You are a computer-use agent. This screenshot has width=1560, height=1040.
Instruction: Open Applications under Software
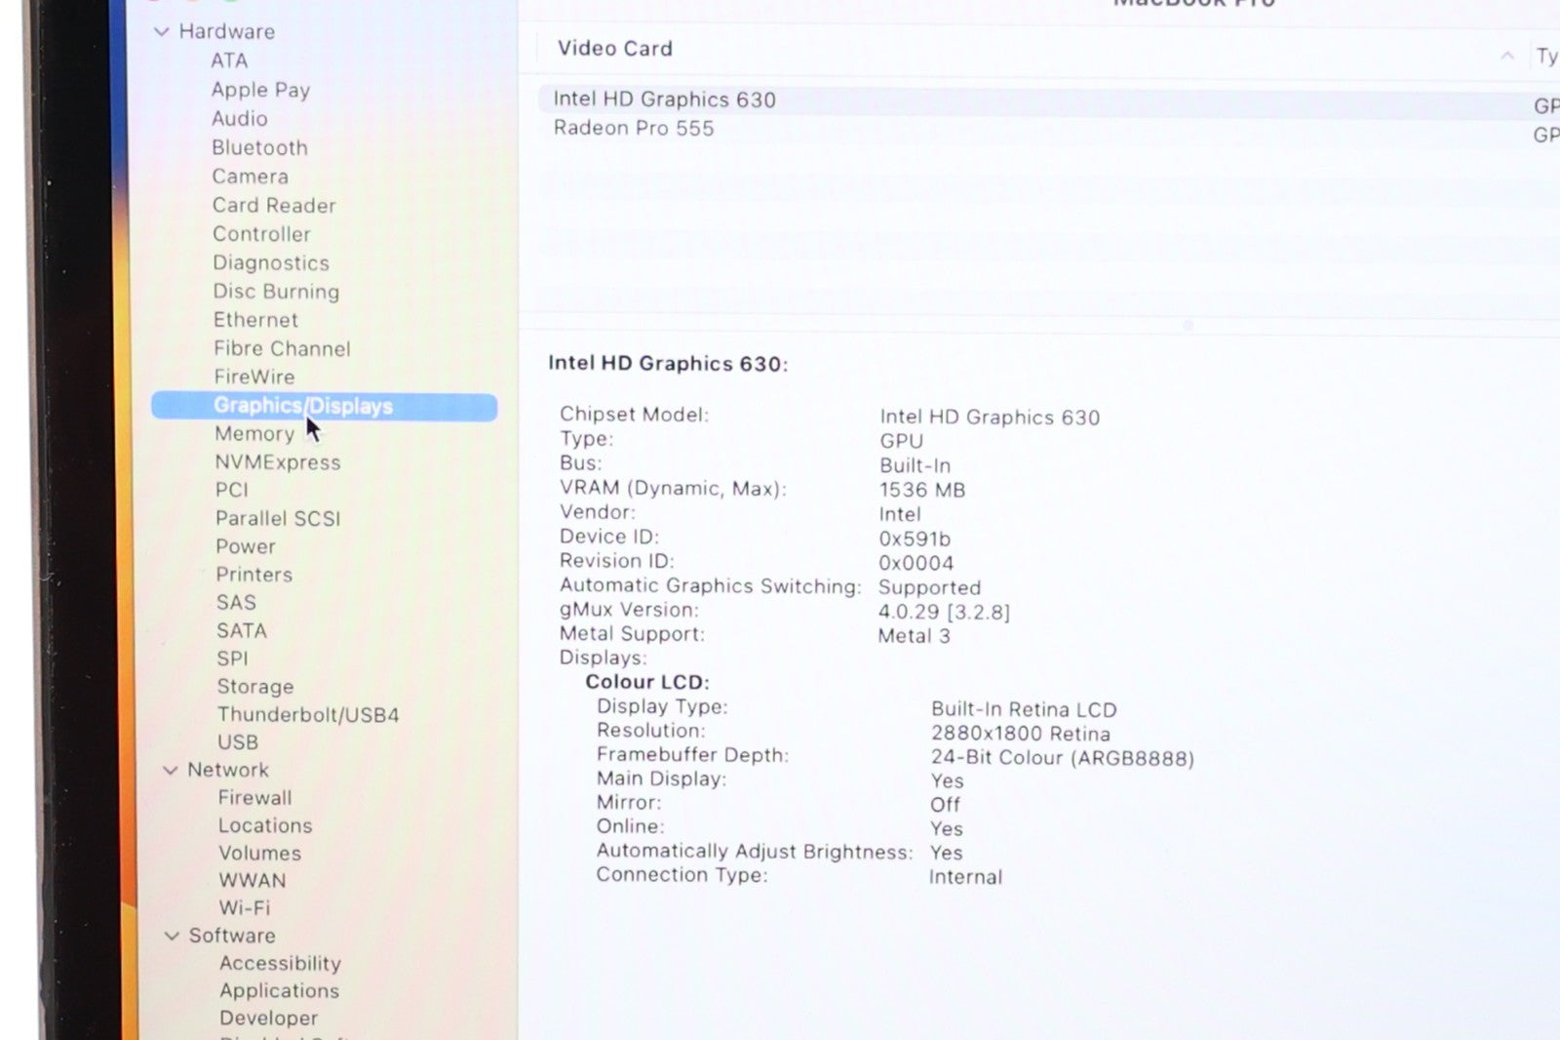[279, 991]
